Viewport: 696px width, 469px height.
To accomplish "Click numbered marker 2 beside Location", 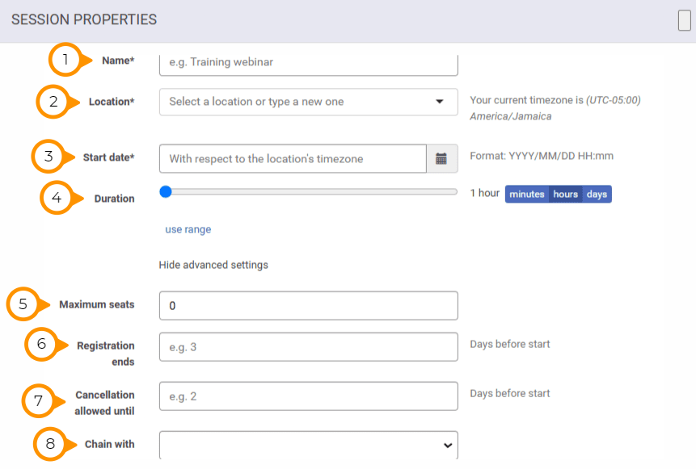I will pyautogui.click(x=53, y=102).
